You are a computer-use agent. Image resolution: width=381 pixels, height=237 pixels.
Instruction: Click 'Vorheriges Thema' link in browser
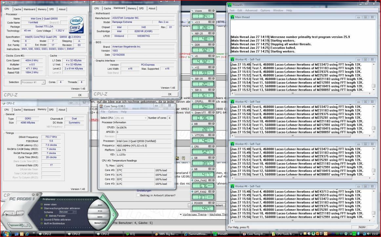194,214
